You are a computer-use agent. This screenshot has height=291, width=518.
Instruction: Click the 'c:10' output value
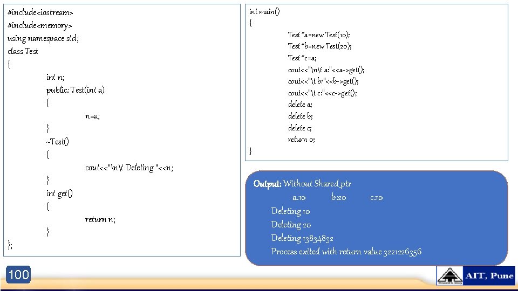pos(376,198)
